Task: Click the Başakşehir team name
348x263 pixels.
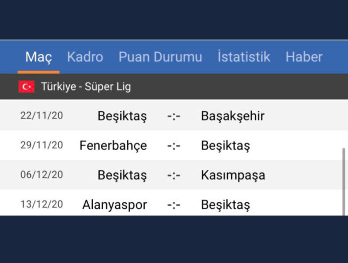Action: [x=233, y=116]
